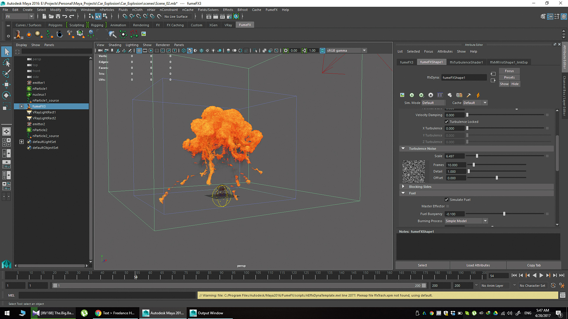568x319 pixels.
Task: Open the FumeFX preview window picture icon
Action: pyautogui.click(x=402, y=95)
